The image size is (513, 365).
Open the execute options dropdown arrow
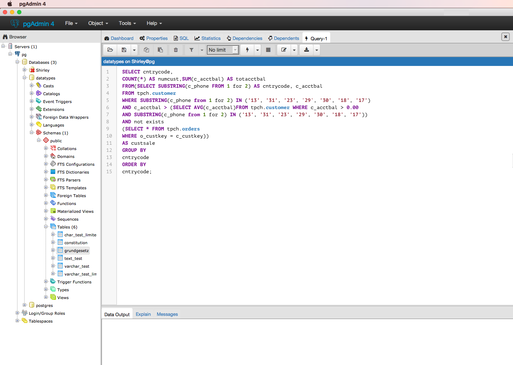[x=258, y=50]
